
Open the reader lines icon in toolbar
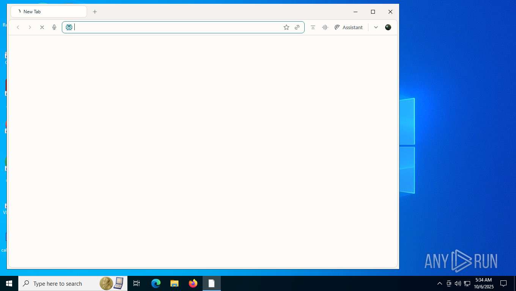pos(313,27)
